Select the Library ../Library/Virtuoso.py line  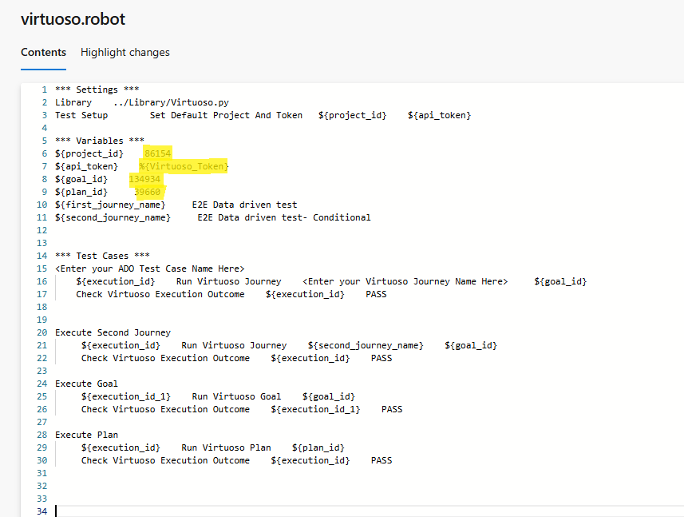pyautogui.click(x=144, y=101)
